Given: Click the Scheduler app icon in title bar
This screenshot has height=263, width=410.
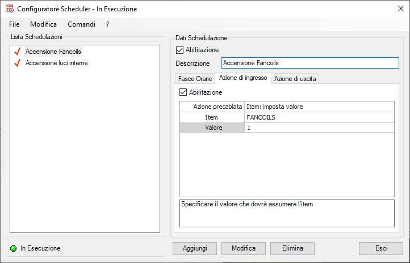Looking at the screenshot, I should coord(9,9).
